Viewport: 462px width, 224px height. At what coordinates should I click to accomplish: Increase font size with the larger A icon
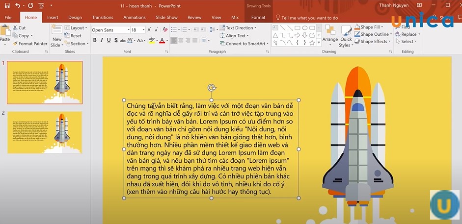(149, 30)
